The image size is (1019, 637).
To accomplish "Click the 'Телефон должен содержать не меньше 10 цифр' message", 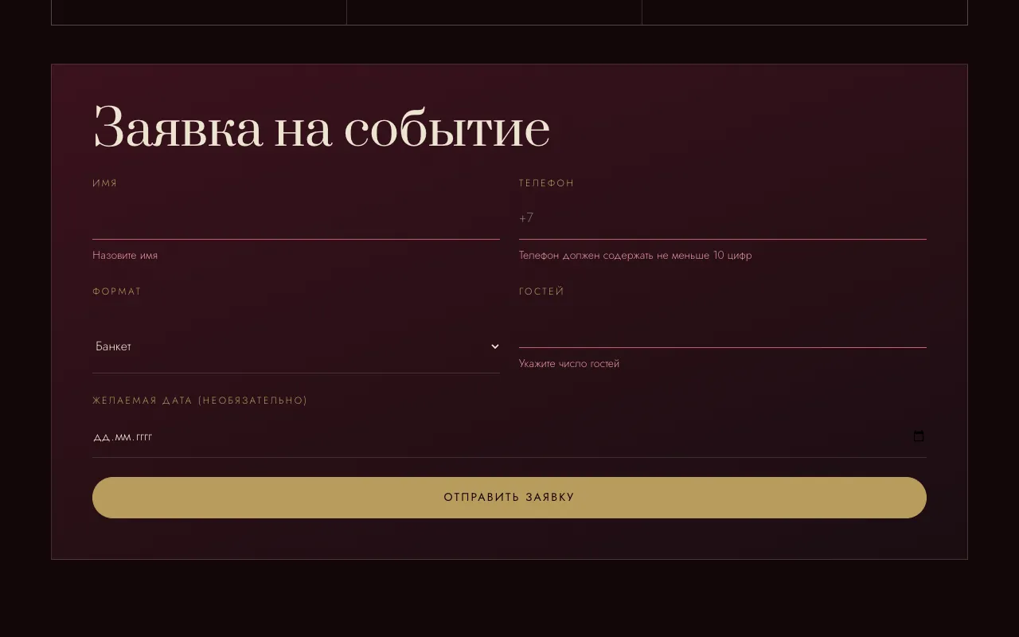I will click(635, 256).
